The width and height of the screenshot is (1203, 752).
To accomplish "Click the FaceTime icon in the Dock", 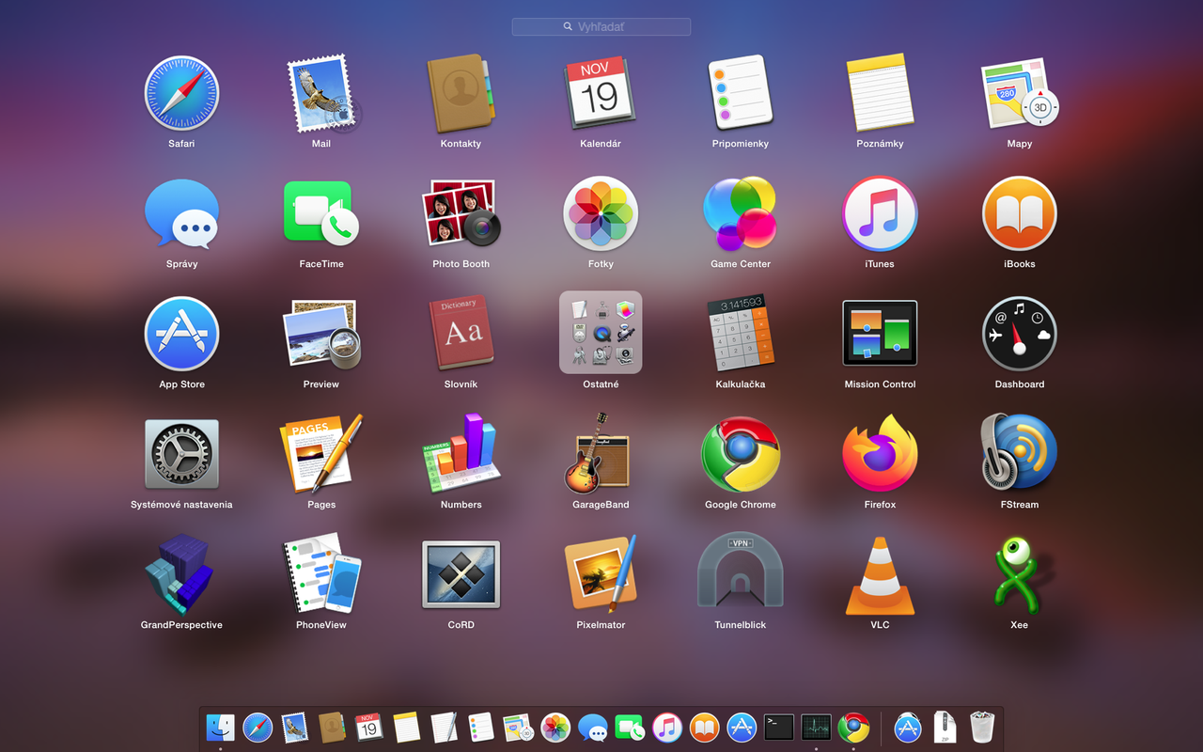I will pyautogui.click(x=630, y=727).
